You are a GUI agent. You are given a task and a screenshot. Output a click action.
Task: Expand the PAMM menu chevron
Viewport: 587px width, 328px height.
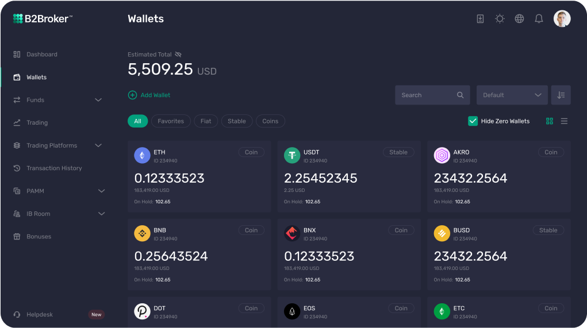pos(101,191)
